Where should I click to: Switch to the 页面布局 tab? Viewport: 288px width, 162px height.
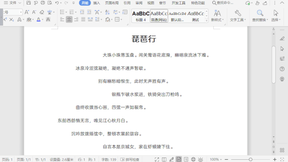(112, 3)
